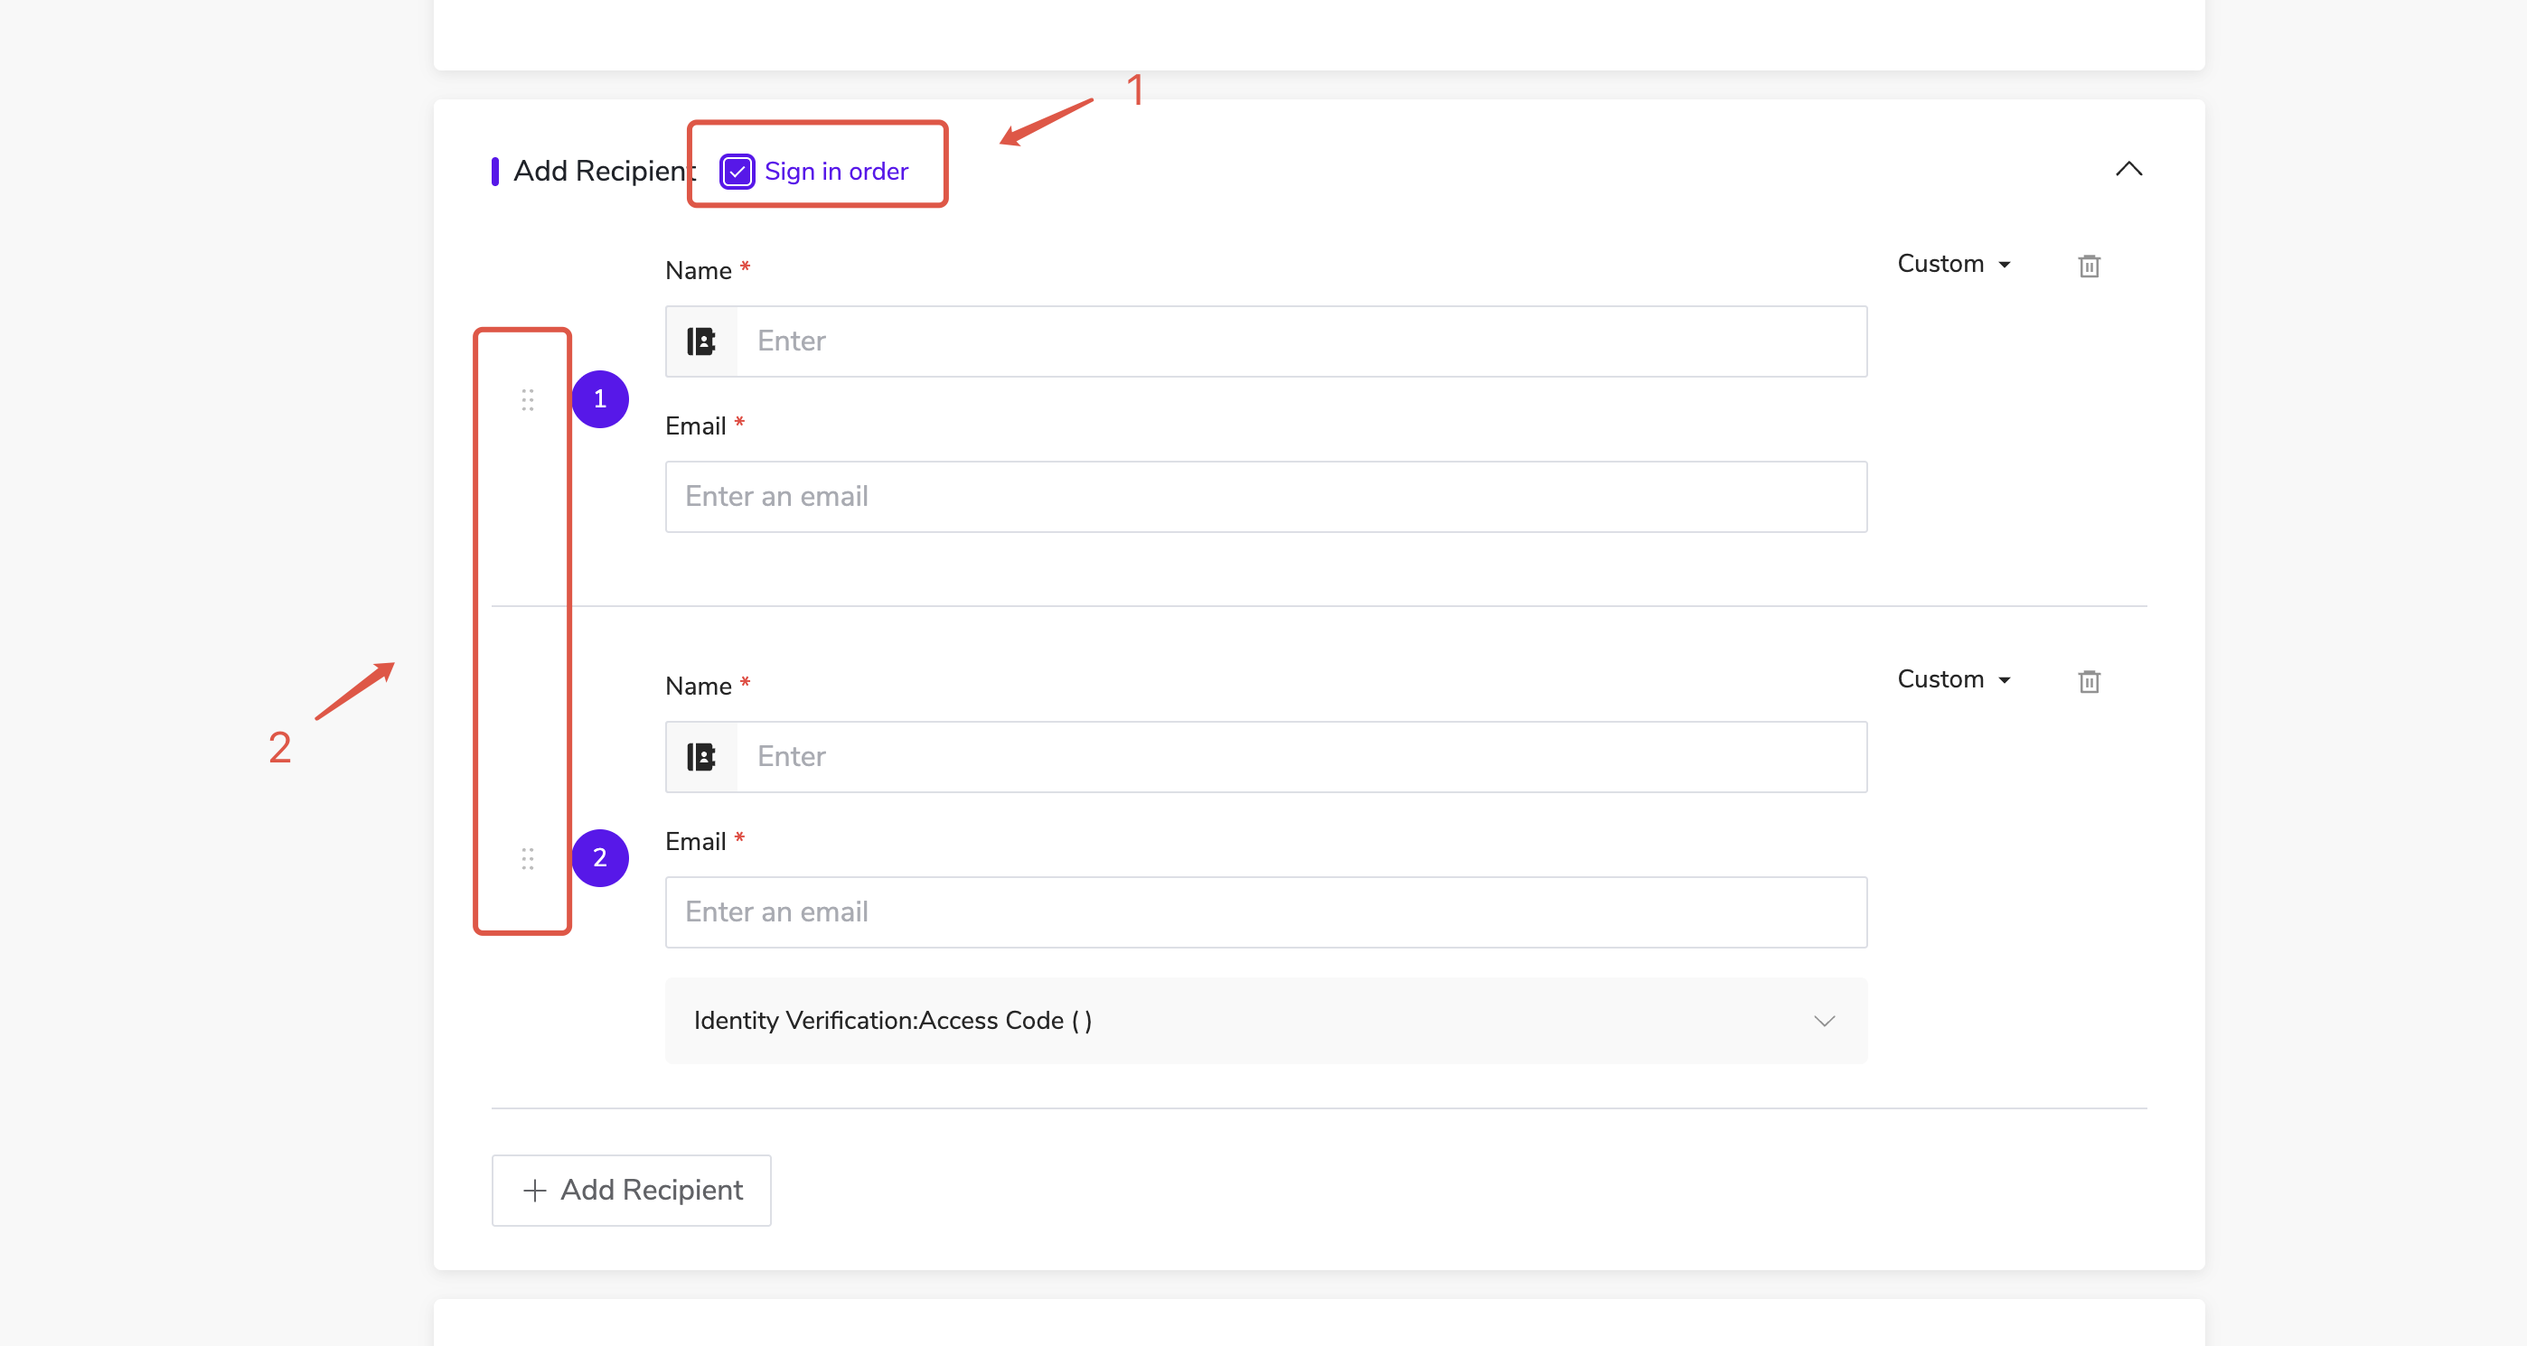Open second recipient's Custom dropdown

coord(1953,679)
